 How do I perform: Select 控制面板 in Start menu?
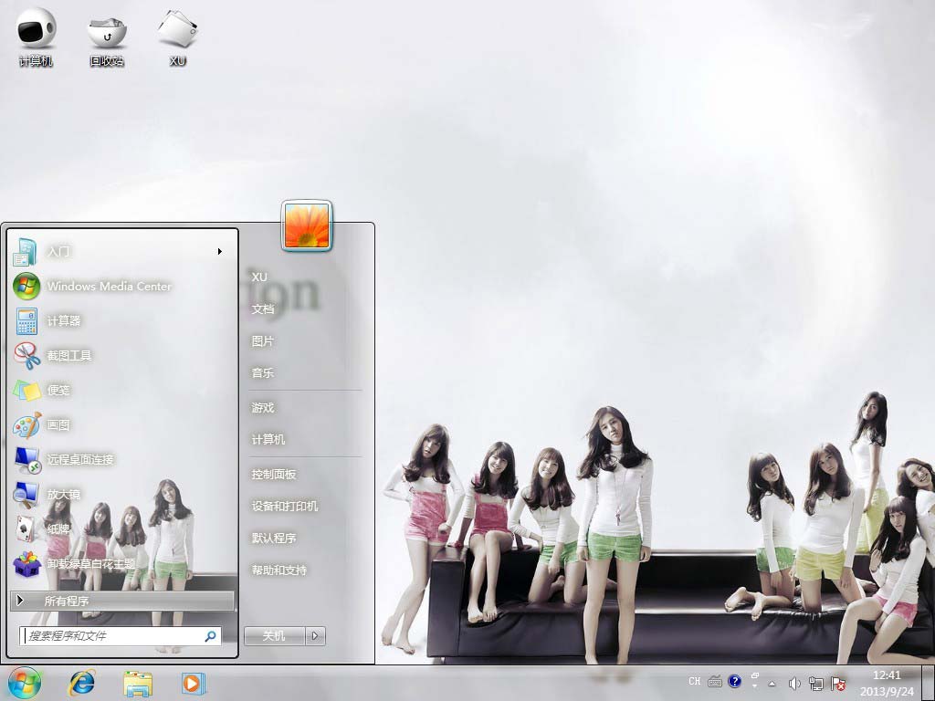274,475
